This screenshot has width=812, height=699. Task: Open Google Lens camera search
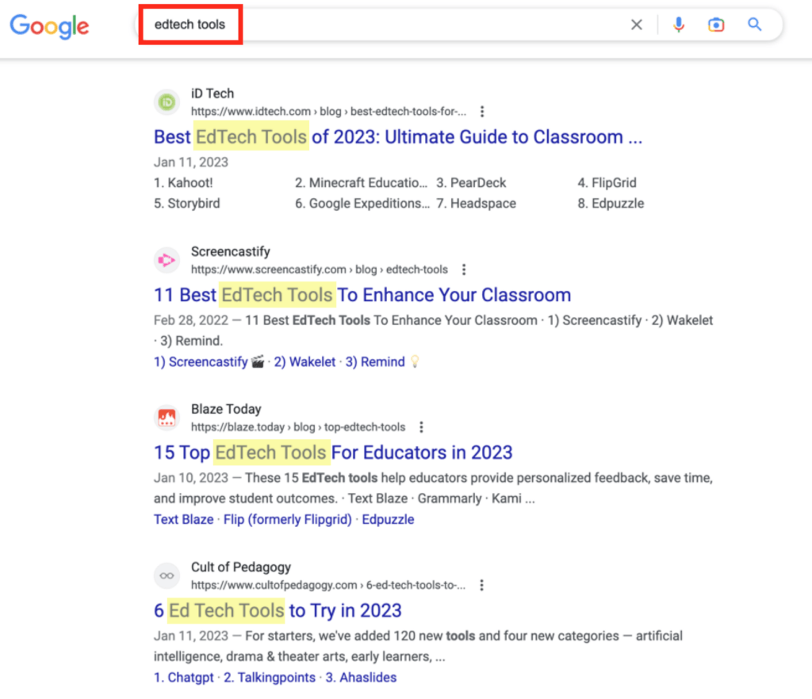click(716, 25)
